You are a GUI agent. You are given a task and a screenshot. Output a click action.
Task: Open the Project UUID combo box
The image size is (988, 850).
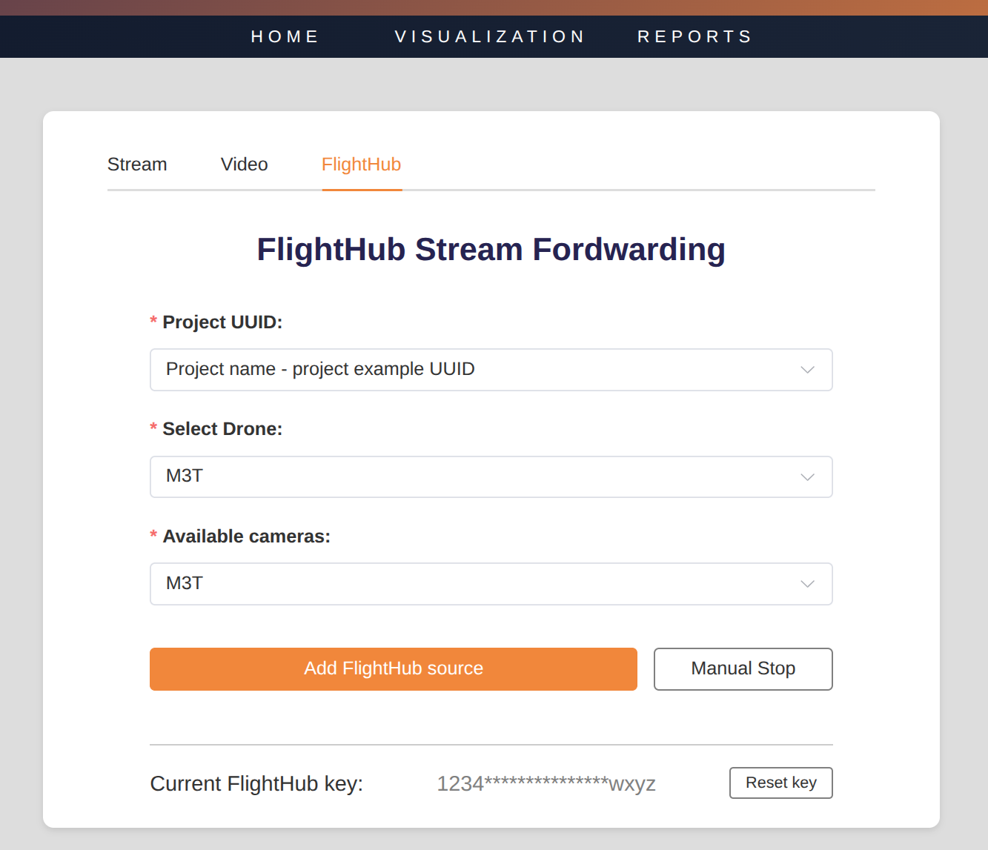pos(474,370)
